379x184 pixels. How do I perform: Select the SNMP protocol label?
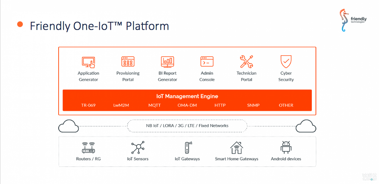tap(253, 105)
